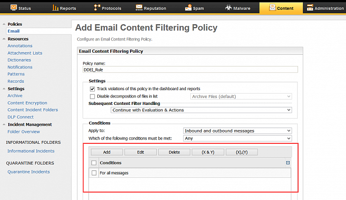Open the Records link
Image resolution: width=346 pixels, height=200 pixels.
pyautogui.click(x=16, y=81)
